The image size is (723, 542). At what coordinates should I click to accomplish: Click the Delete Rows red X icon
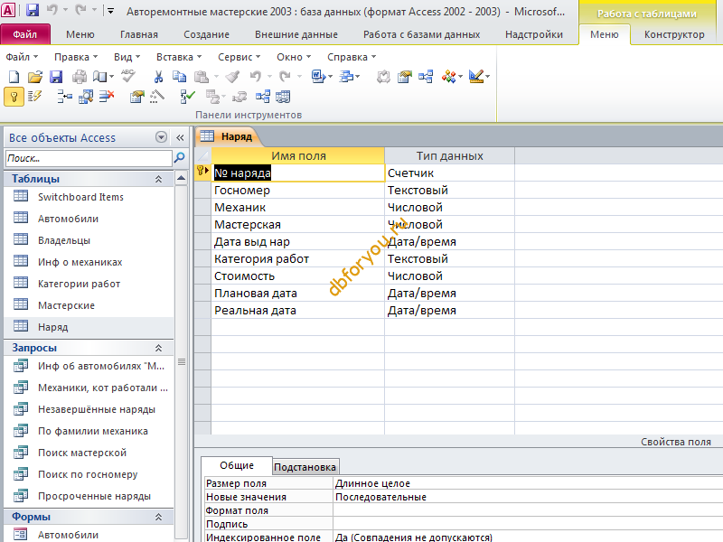107,97
